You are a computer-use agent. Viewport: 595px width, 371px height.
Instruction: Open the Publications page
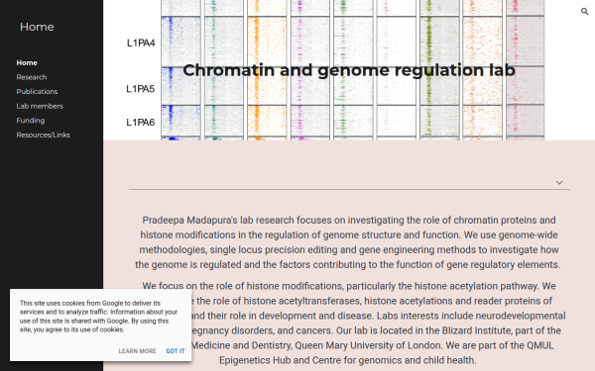point(37,92)
